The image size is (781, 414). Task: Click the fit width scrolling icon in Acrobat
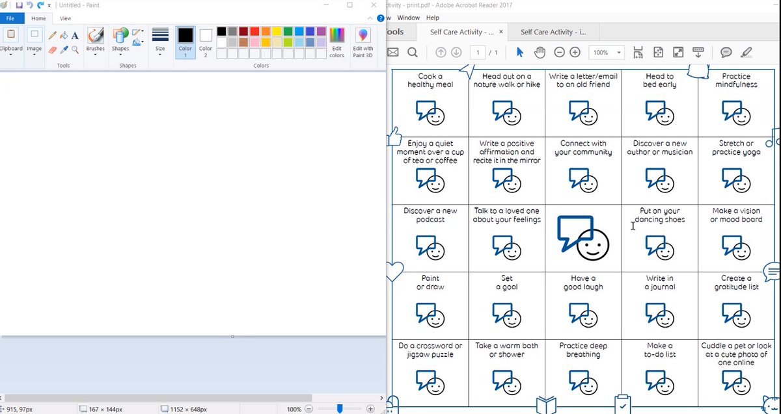click(638, 53)
